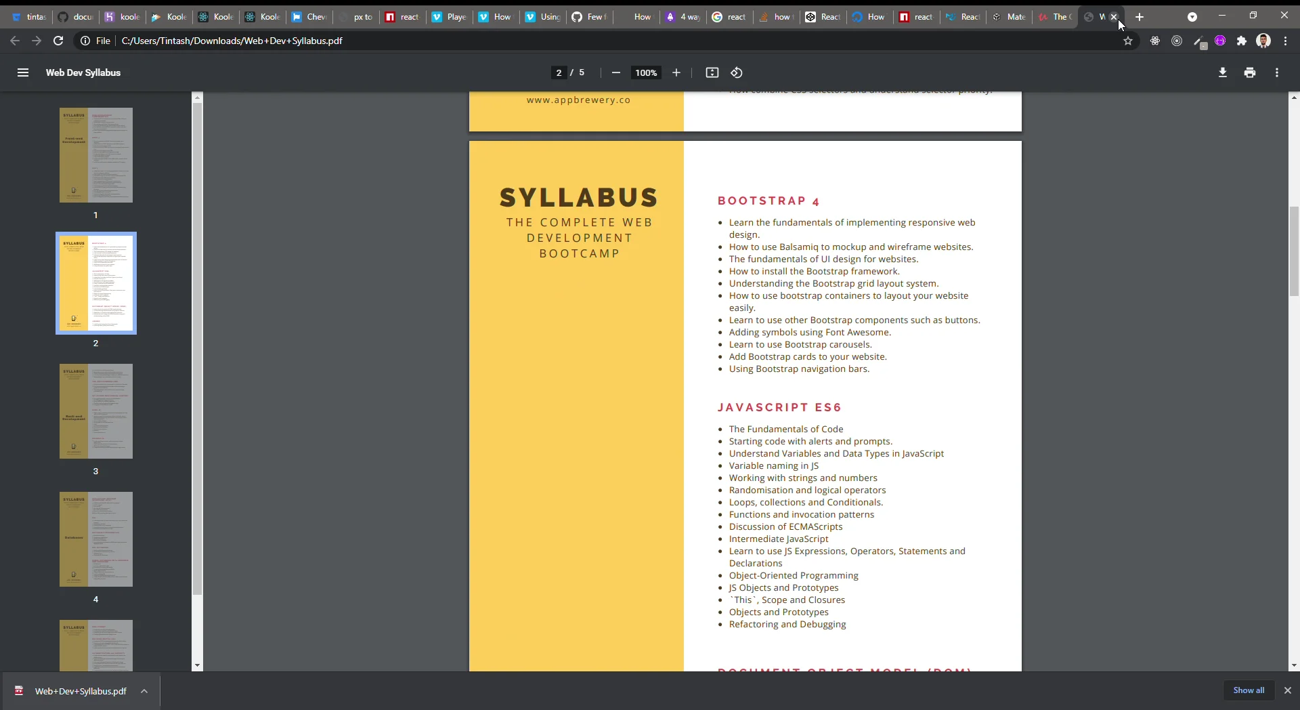Select the partially visible page 5 thumbnail
The image size is (1300, 710).
pyautogui.click(x=95, y=646)
